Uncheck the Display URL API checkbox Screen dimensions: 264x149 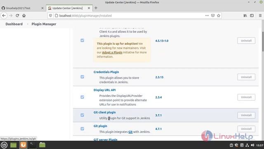(x=82, y=97)
